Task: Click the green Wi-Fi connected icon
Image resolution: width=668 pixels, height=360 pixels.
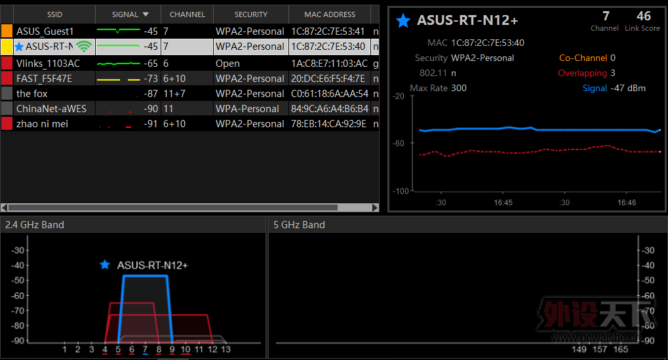Action: [x=84, y=47]
